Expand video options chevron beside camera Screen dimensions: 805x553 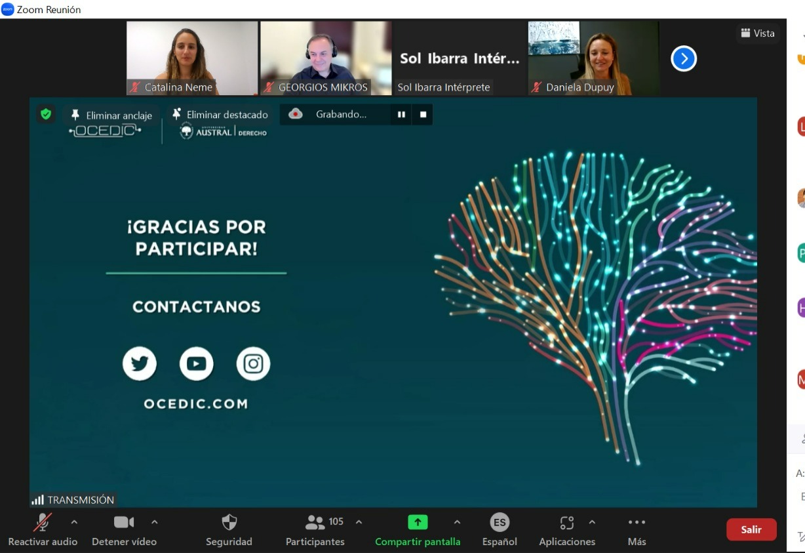click(x=155, y=522)
